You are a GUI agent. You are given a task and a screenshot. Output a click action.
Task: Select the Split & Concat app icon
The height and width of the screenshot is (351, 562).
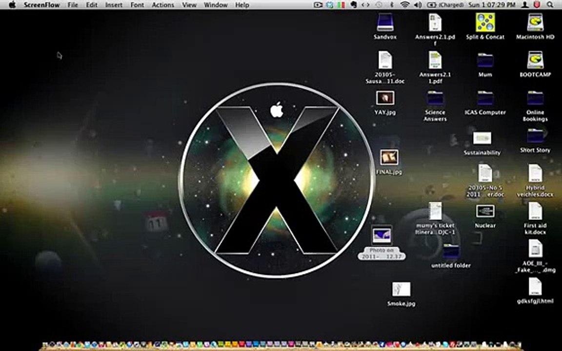[485, 22]
